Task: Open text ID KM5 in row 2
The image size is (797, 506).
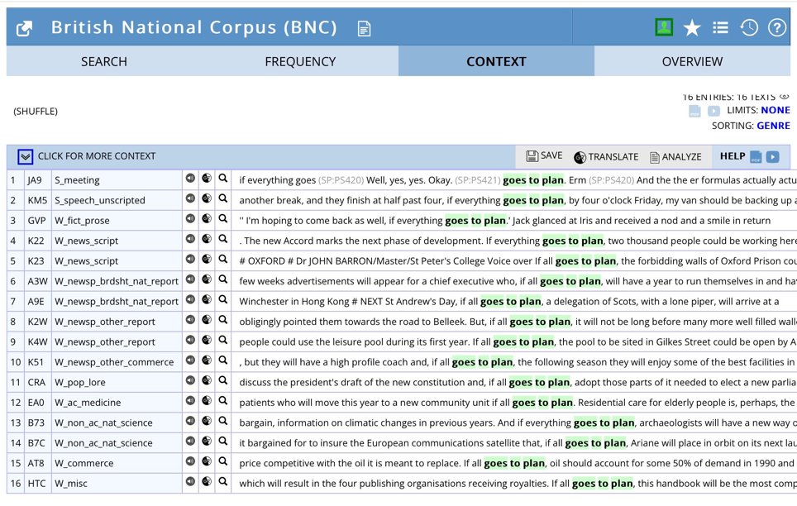Action: tap(37, 200)
